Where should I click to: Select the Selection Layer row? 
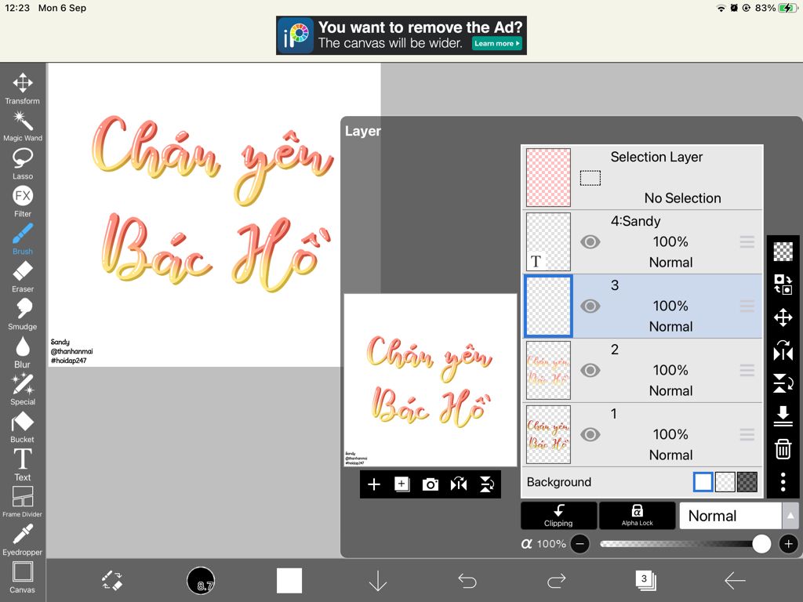[642, 177]
